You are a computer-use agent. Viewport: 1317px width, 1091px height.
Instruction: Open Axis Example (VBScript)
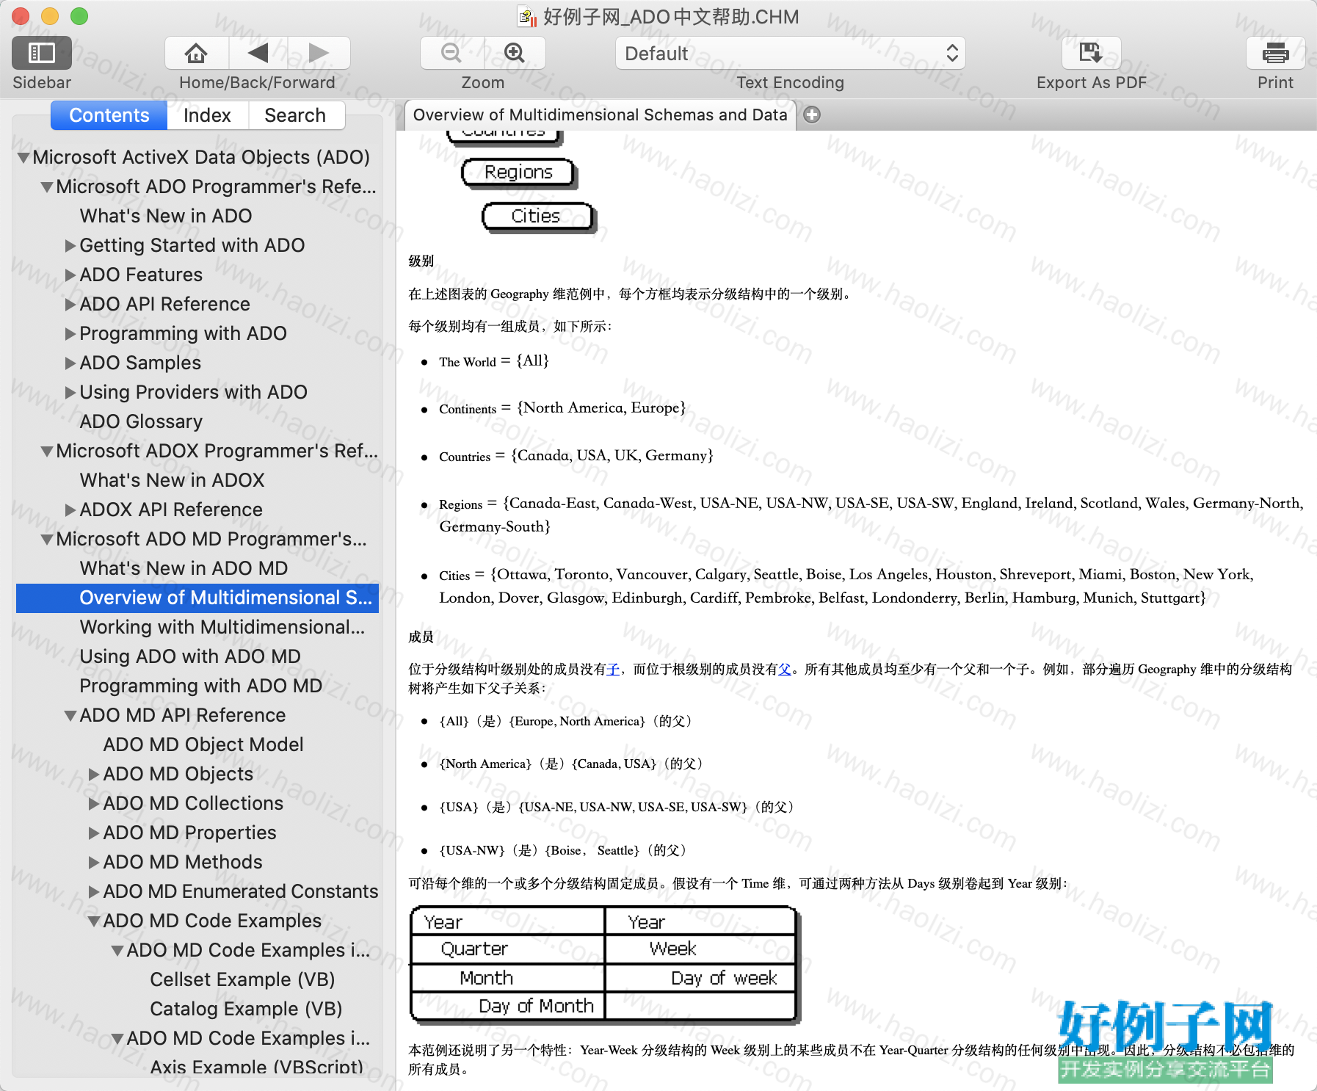(x=257, y=1067)
